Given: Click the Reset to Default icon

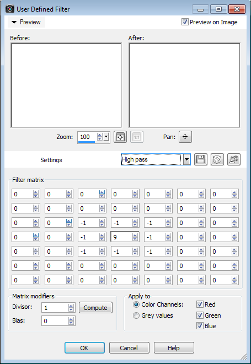Looking at the screenshot, I should point(234,159).
